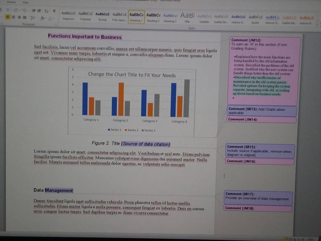Open Paragraph dialog launcher
The height and width of the screenshot is (241, 321).
[56, 25]
